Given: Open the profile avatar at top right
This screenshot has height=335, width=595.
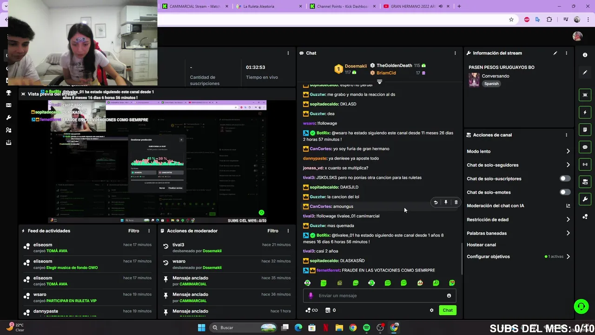Looking at the screenshot, I should tap(577, 36).
